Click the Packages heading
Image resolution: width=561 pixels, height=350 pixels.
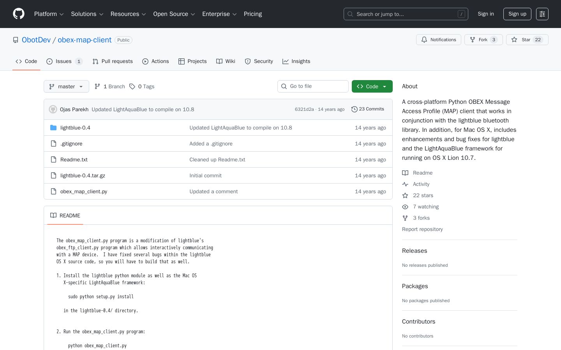(x=415, y=286)
